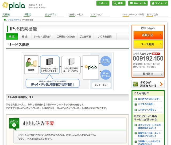This screenshot has height=145, width=171.
Task: Click arrow icon beside はじめてのプロバイダー
Action: pyautogui.click(x=135, y=99)
